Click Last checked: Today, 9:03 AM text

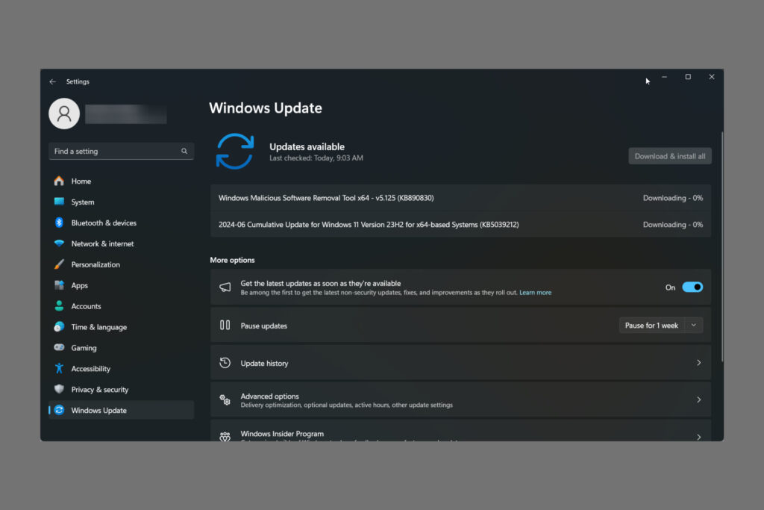(x=316, y=158)
